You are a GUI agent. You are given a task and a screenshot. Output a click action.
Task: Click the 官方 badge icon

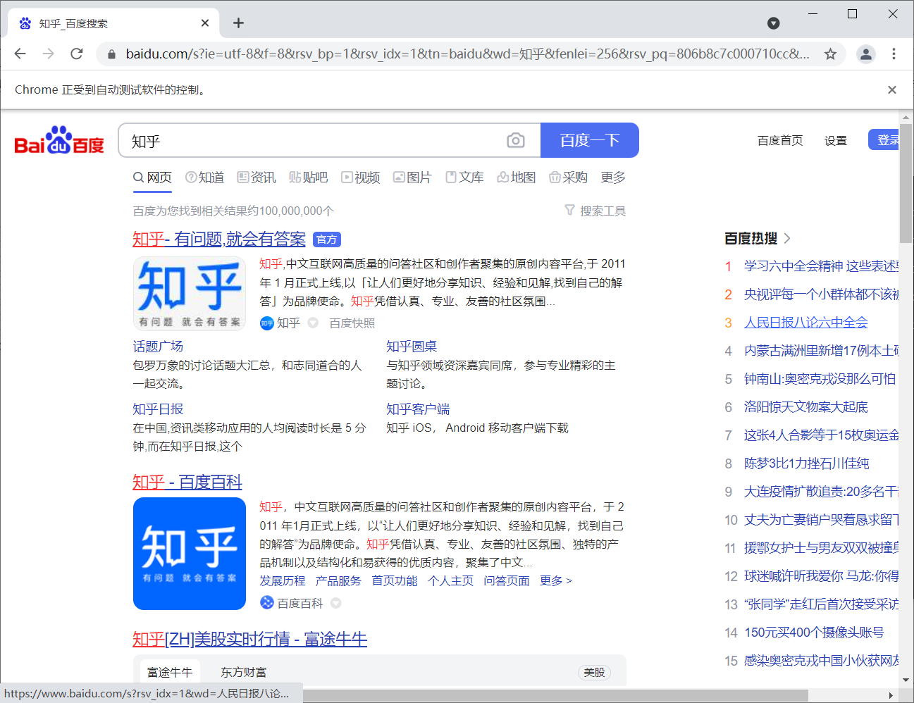(x=327, y=239)
